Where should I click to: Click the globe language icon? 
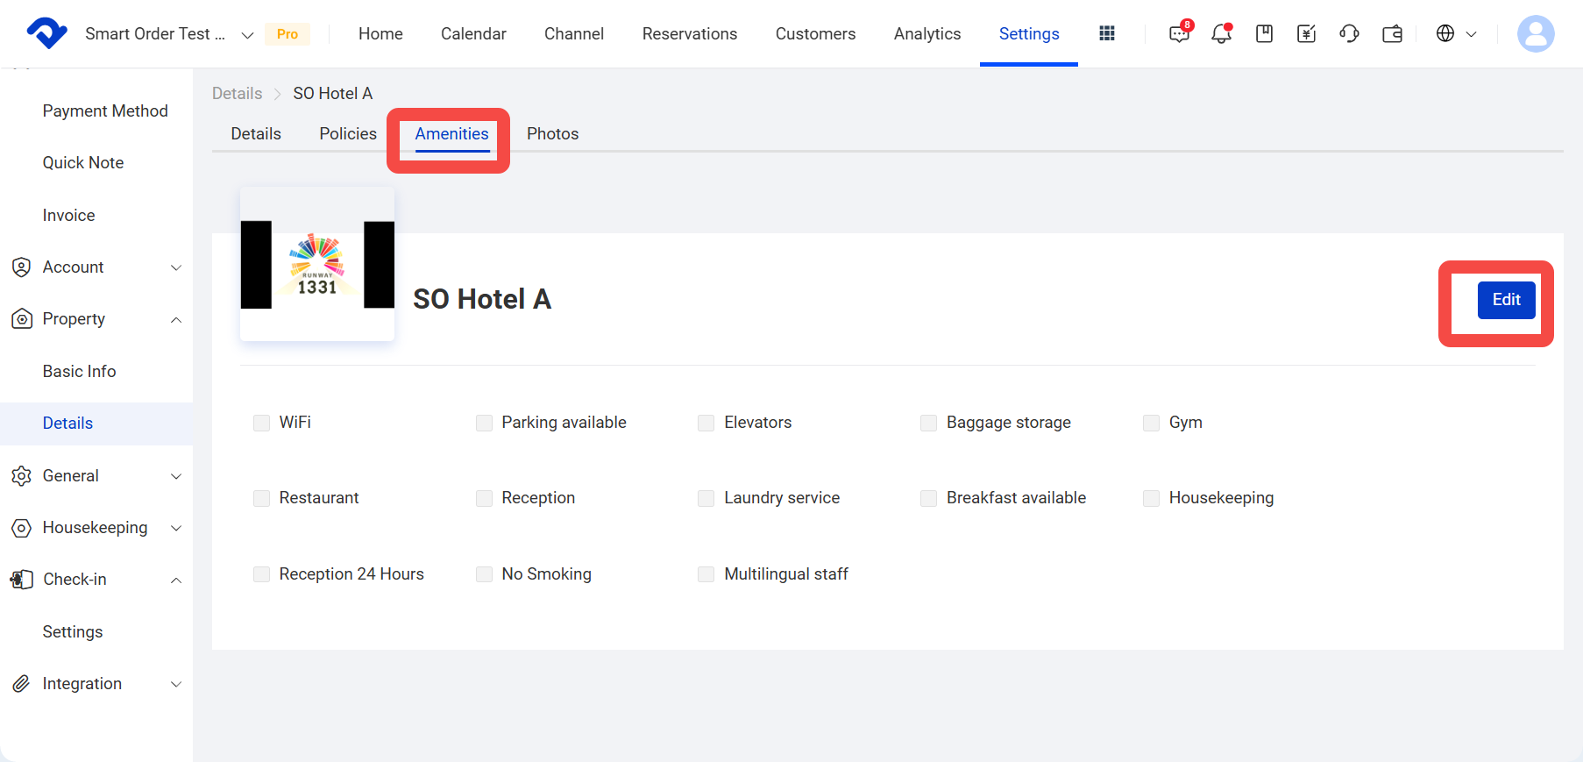1445,33
